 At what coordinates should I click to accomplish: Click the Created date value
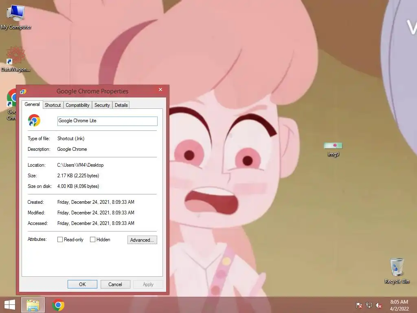[x=96, y=202]
